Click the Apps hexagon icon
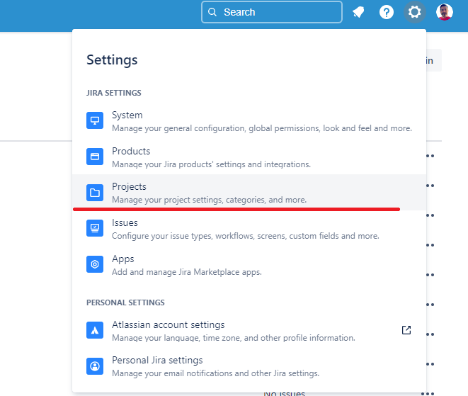 (x=95, y=264)
